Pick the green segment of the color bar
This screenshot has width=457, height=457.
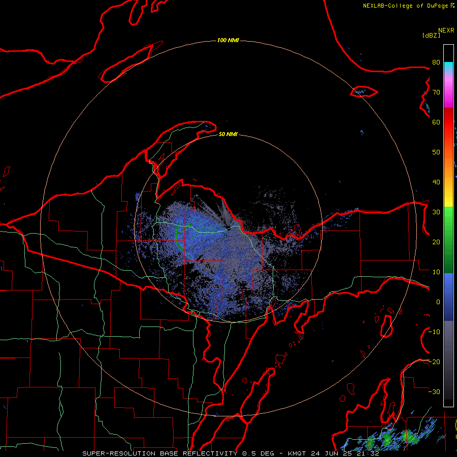coord(448,240)
